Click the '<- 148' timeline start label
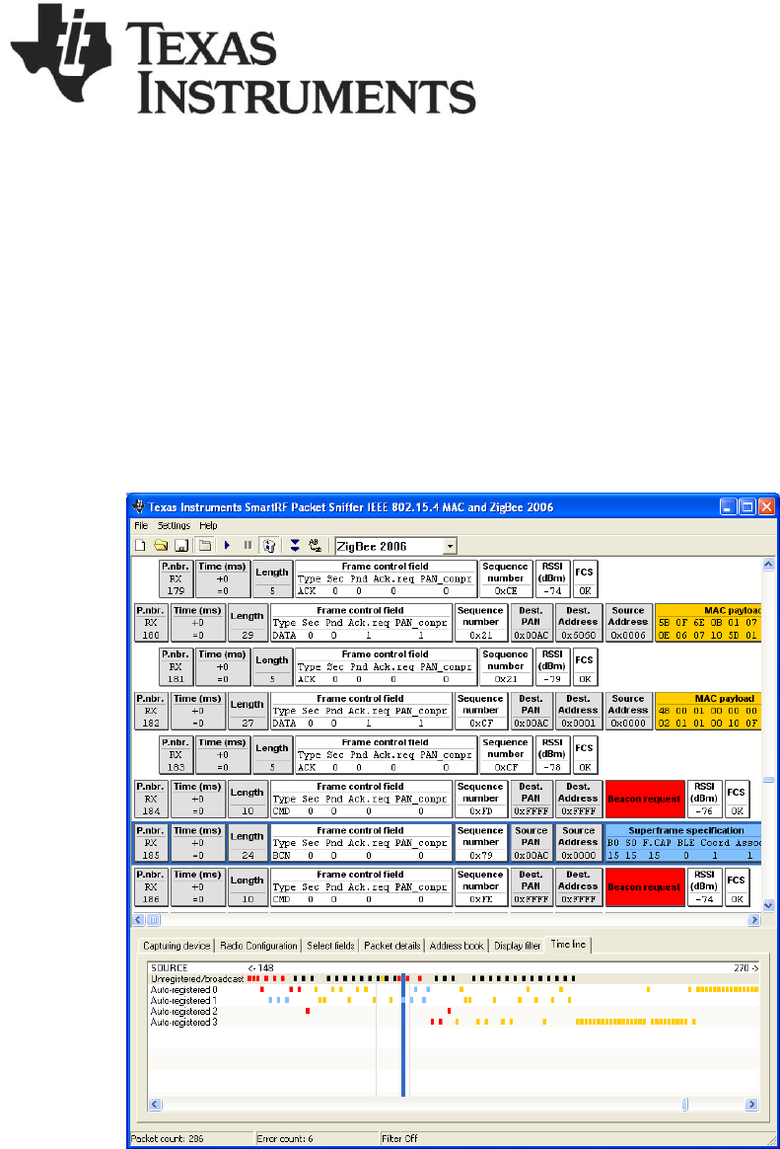 point(261,968)
